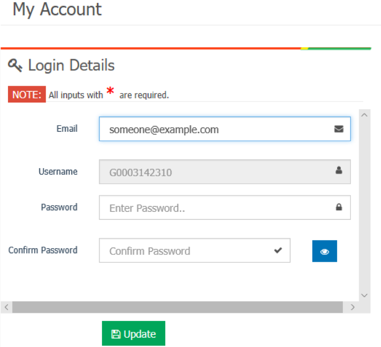The width and height of the screenshot is (381, 347).
Task: Click the red NOTE: label badge
Action: point(27,94)
